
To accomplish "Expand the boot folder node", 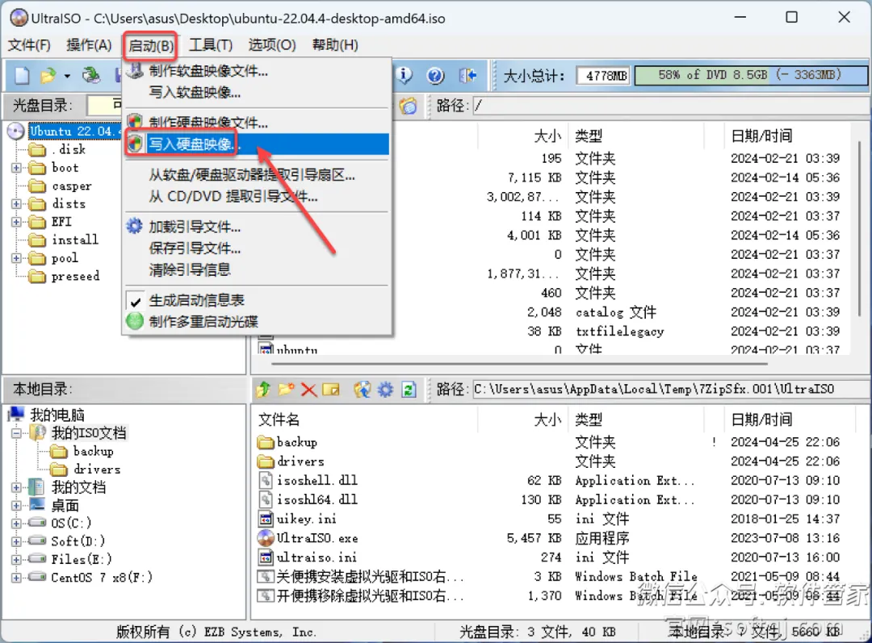I will [17, 168].
